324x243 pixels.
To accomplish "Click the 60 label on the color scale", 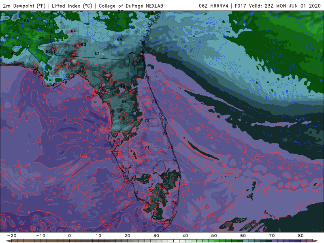I will pos(243,236).
